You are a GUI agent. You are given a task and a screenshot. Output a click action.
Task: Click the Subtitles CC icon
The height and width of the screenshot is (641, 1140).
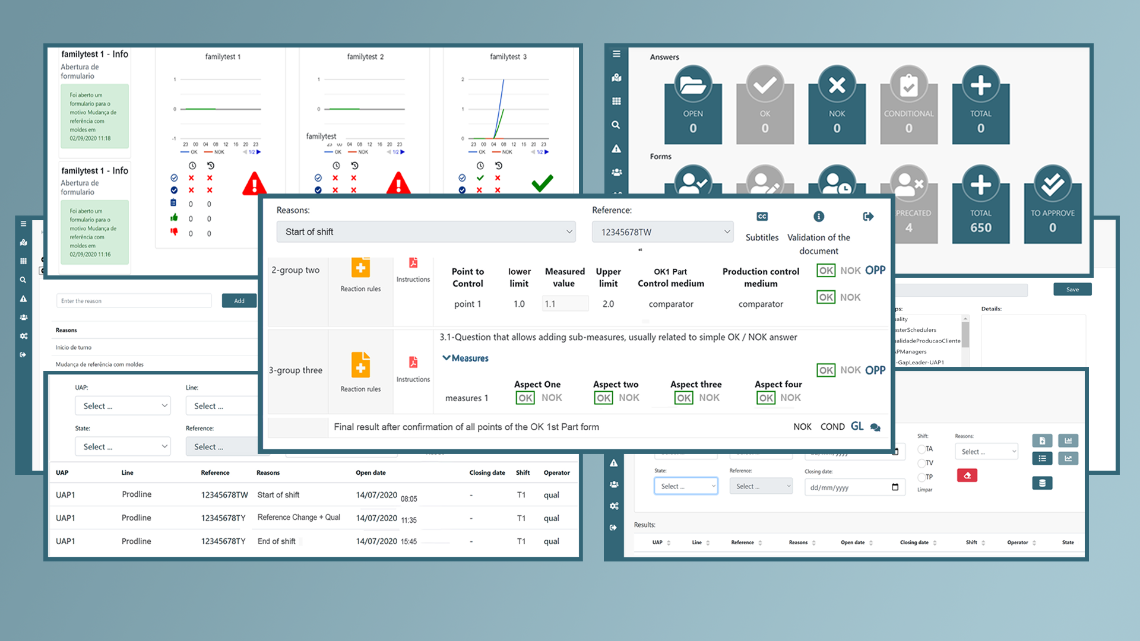[762, 217]
